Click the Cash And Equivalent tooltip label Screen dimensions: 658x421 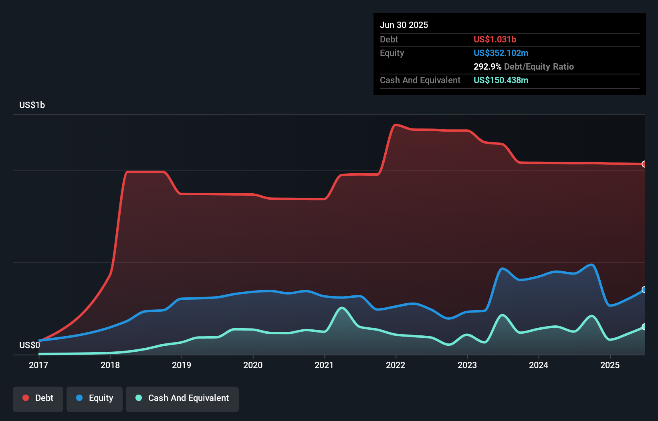coord(420,80)
